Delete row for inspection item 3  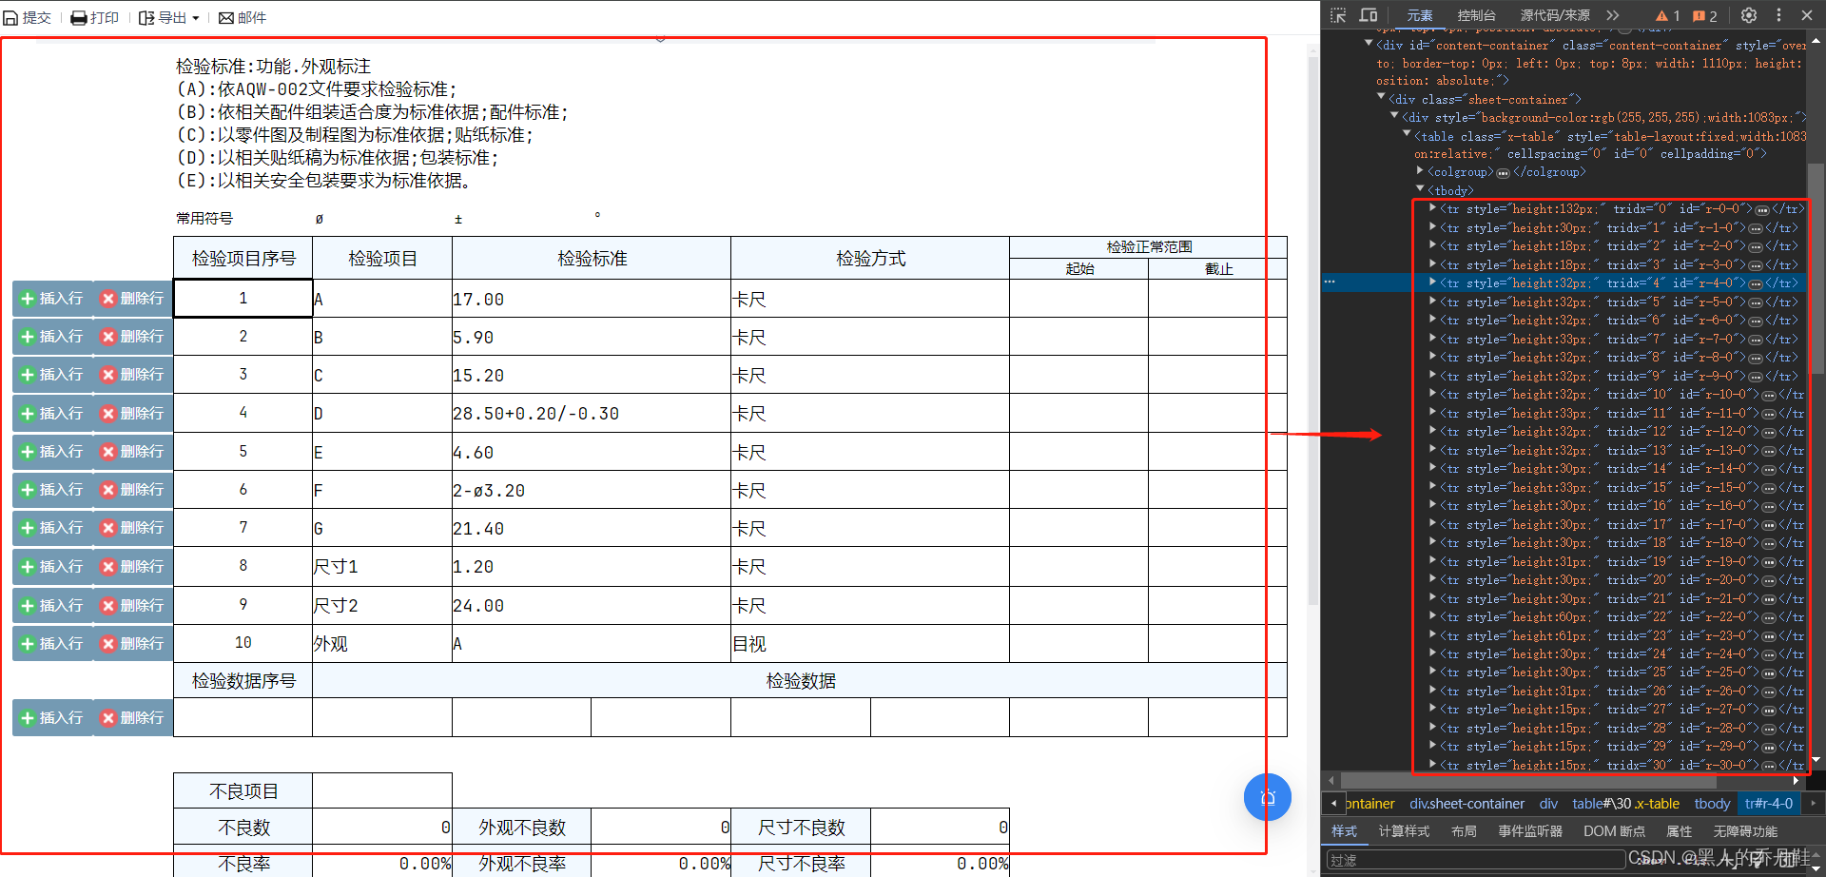(x=133, y=375)
